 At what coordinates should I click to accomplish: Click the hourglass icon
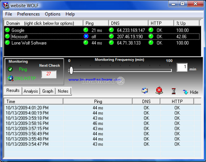pyautogui.click(x=174, y=91)
